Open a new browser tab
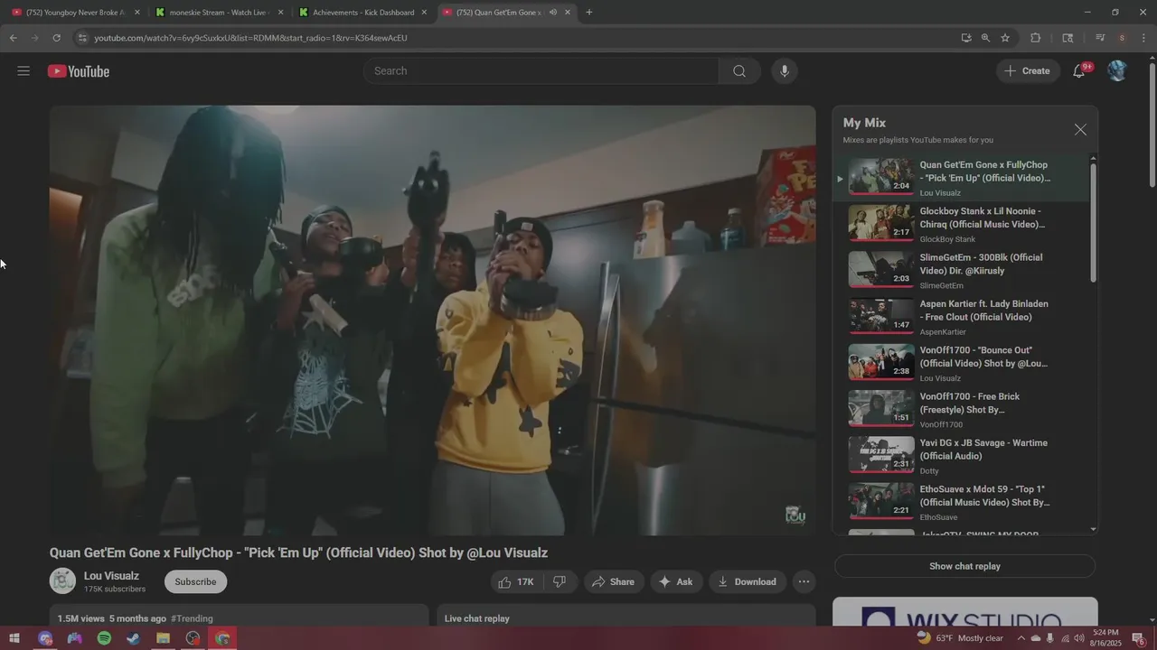1157x650 pixels. click(588, 13)
